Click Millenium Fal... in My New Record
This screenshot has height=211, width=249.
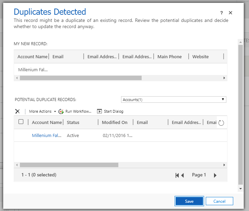click(33, 70)
